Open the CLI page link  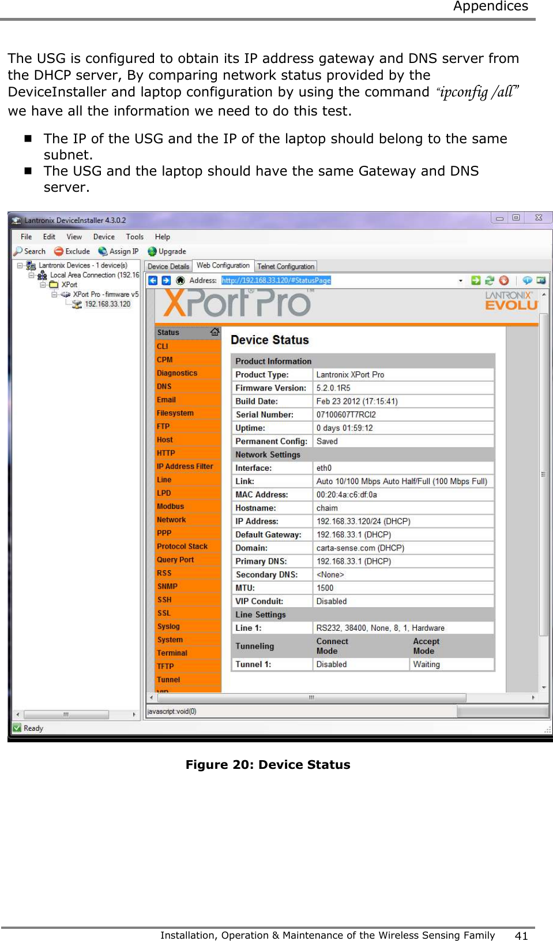163,347
